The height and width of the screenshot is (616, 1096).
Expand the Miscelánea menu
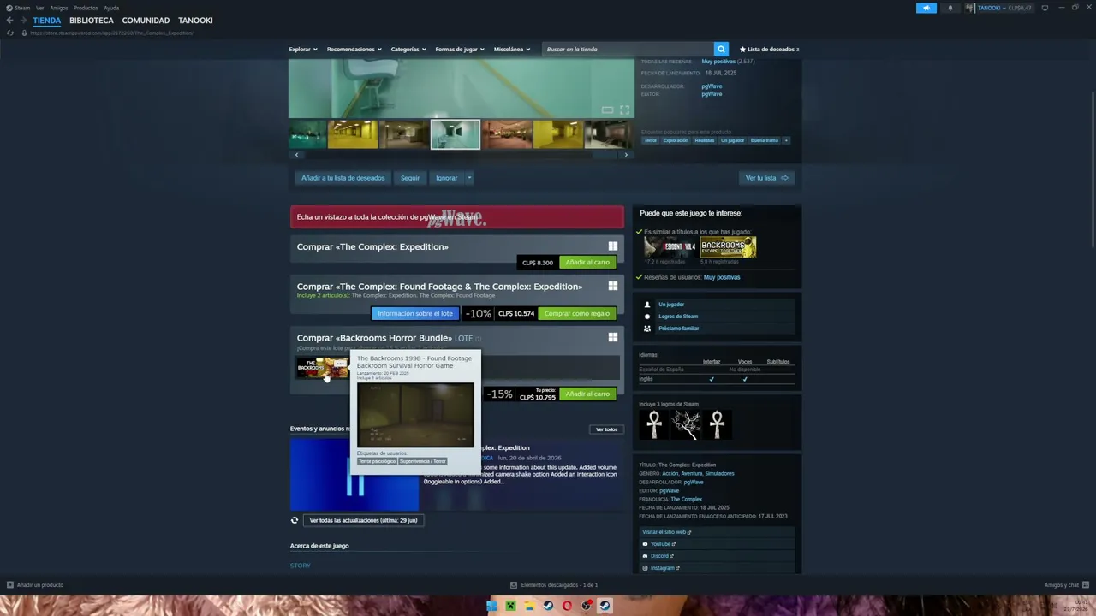click(512, 50)
